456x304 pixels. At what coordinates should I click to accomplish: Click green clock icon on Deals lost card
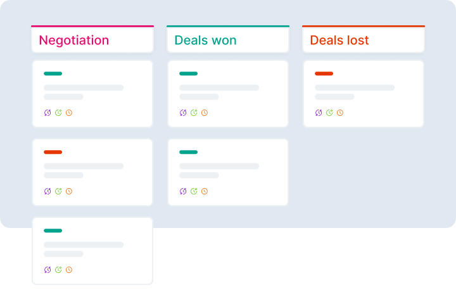point(329,113)
